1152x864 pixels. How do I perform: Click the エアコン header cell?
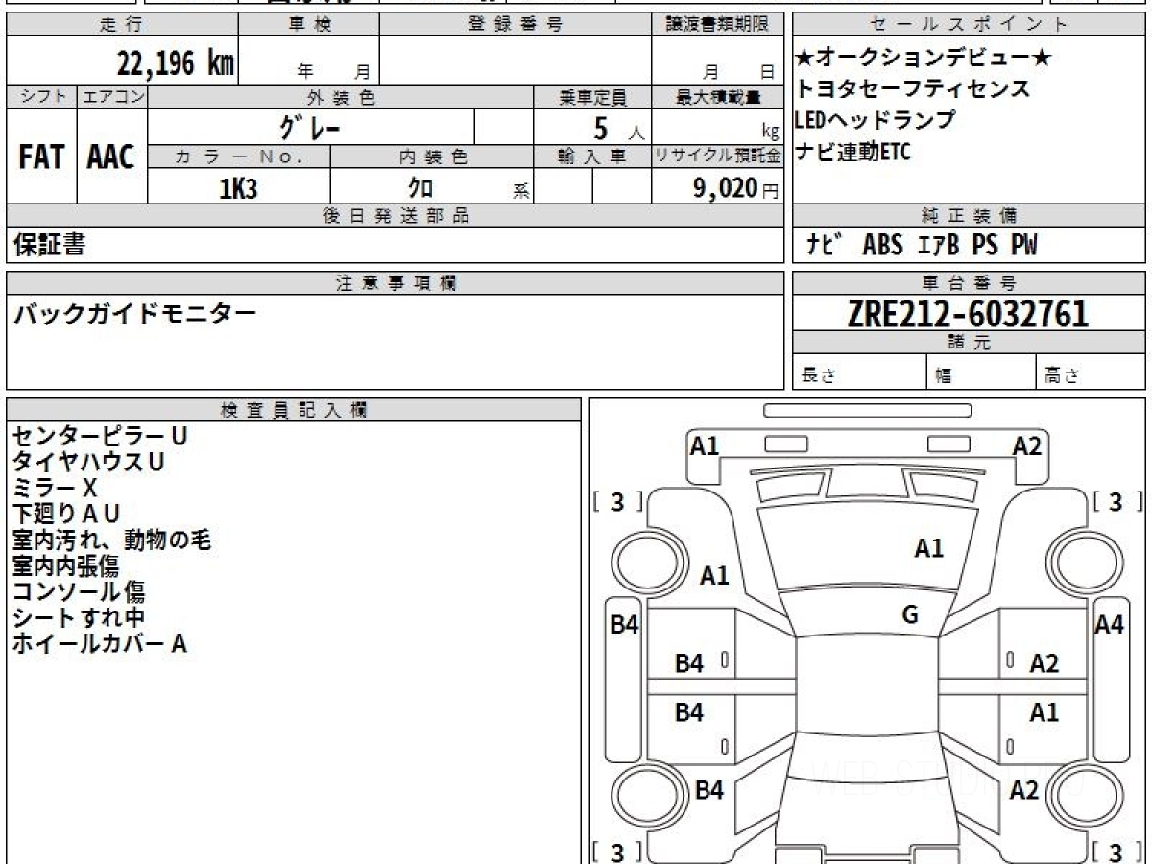[112, 97]
